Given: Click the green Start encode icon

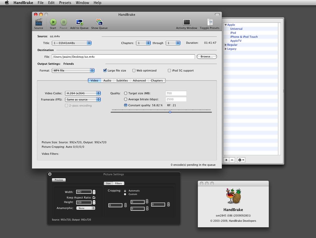Looking at the screenshot, I should point(53,22).
